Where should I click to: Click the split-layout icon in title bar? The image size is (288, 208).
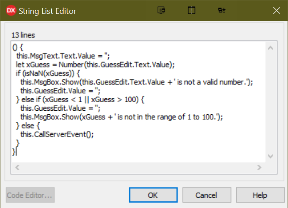[191, 10]
